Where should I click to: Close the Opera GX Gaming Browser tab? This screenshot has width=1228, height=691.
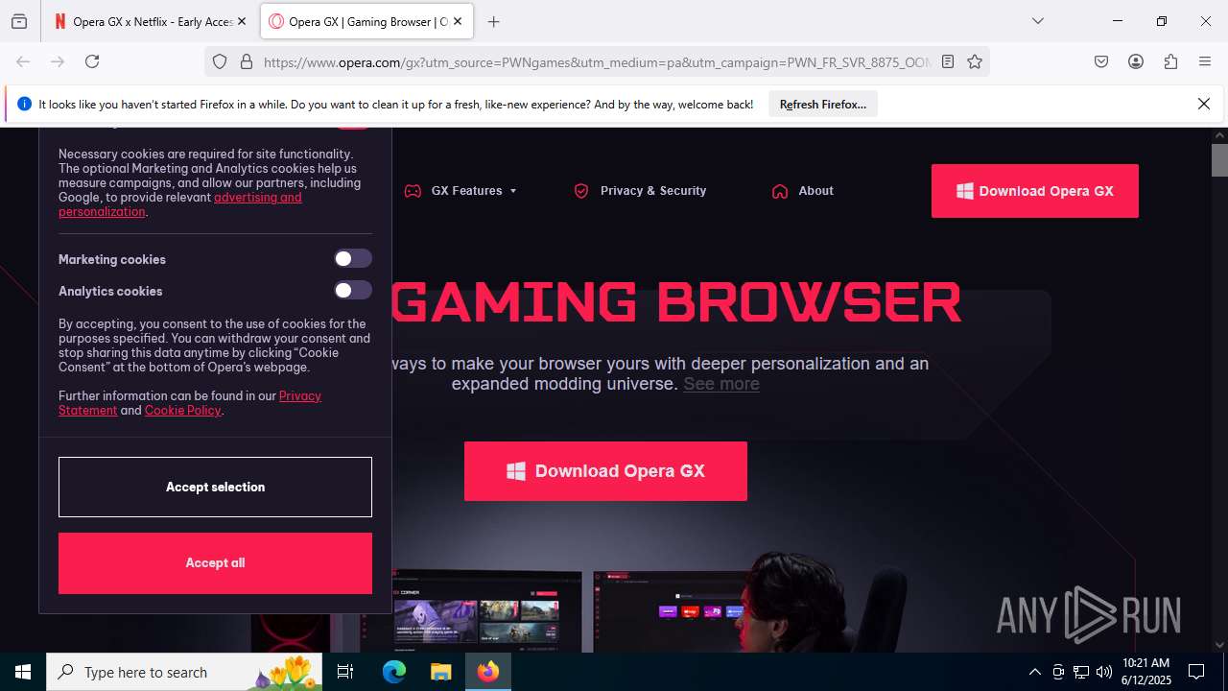coord(458,21)
